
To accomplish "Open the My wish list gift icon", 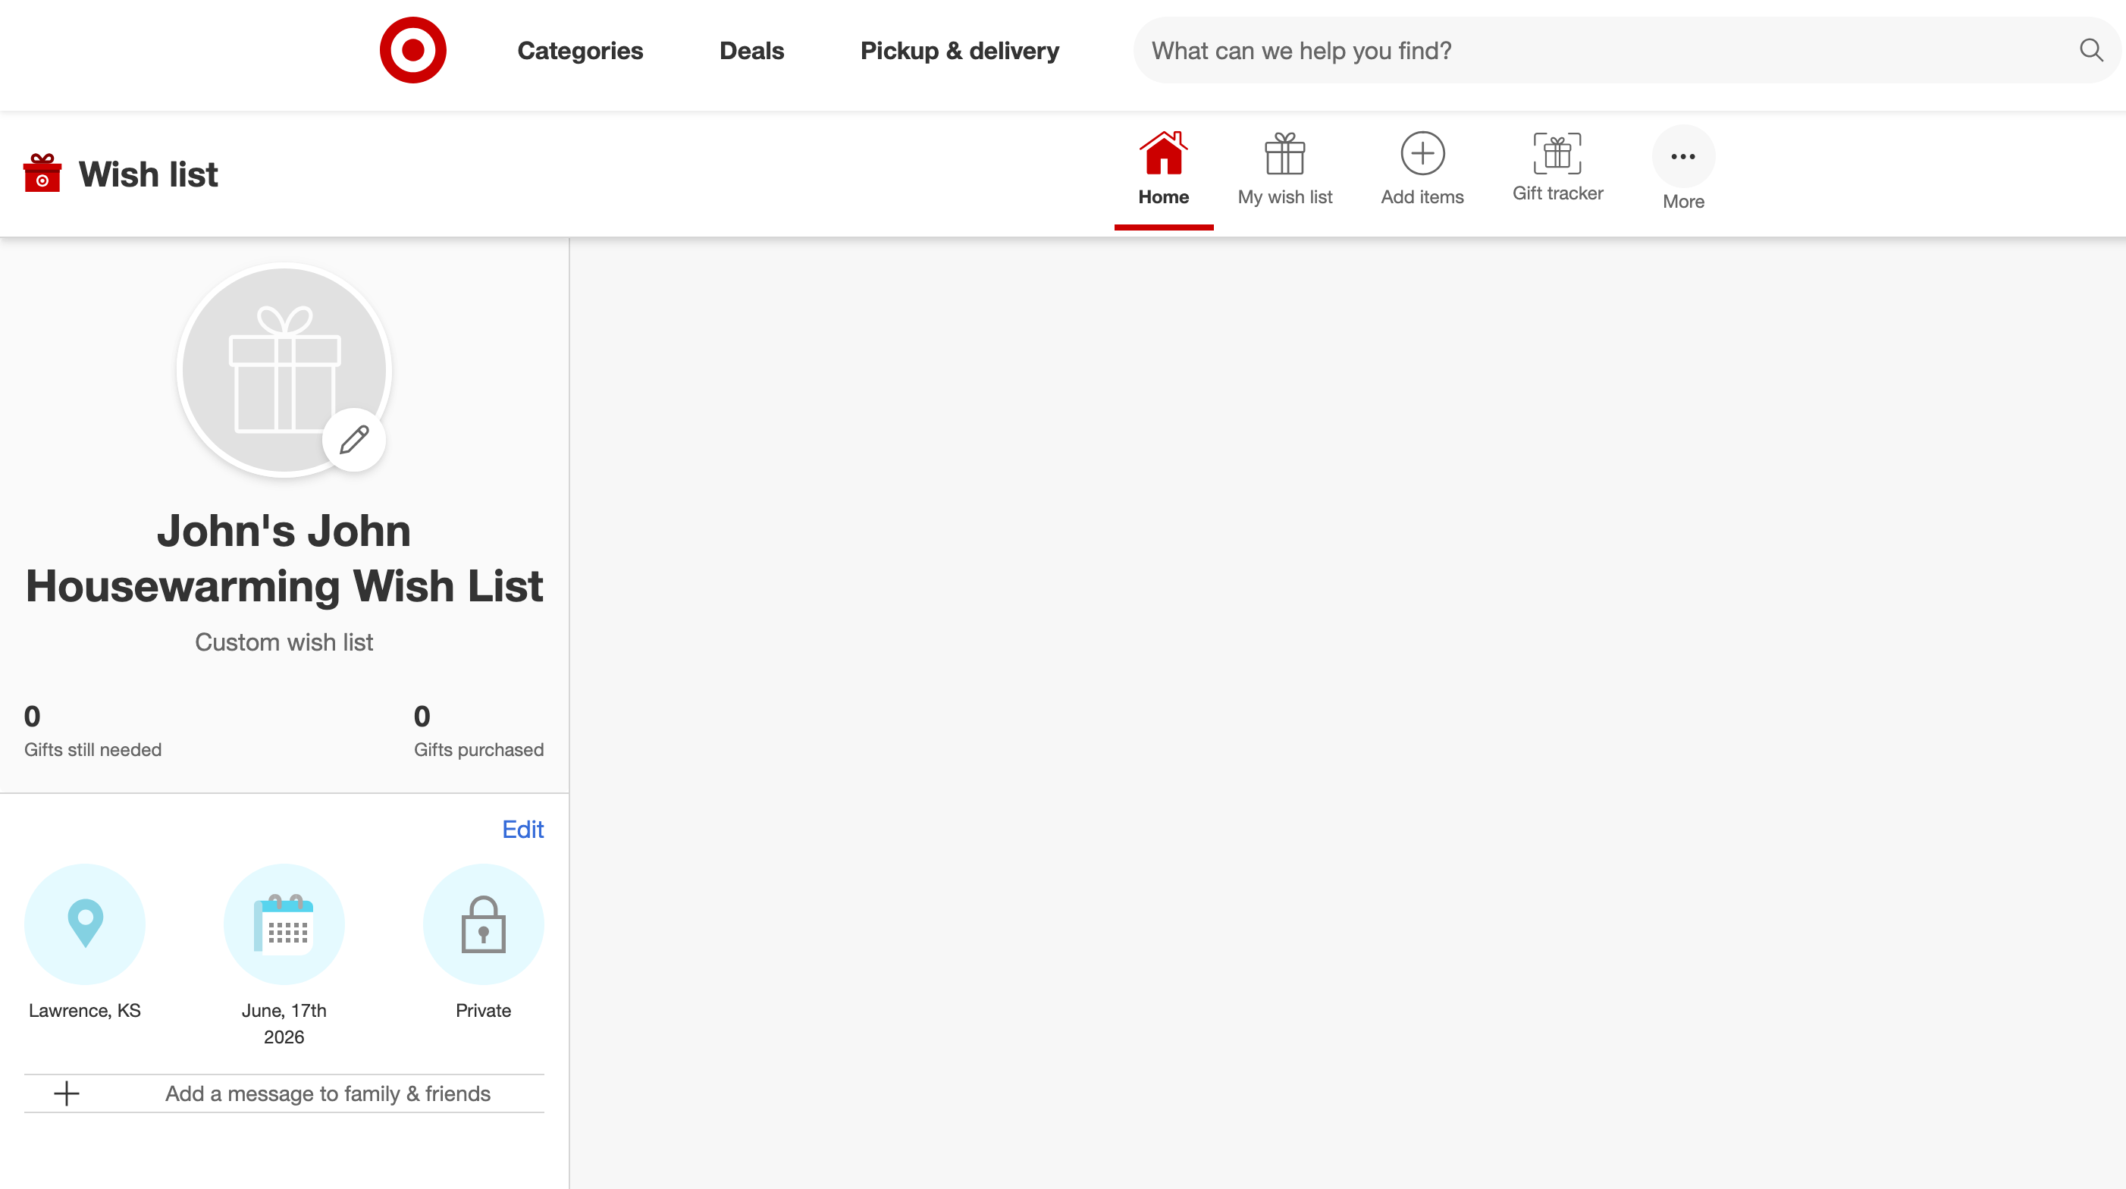I will point(1285,153).
